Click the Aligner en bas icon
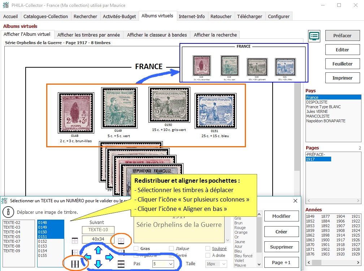Viewport: 364px width, 271px height. pos(121,241)
